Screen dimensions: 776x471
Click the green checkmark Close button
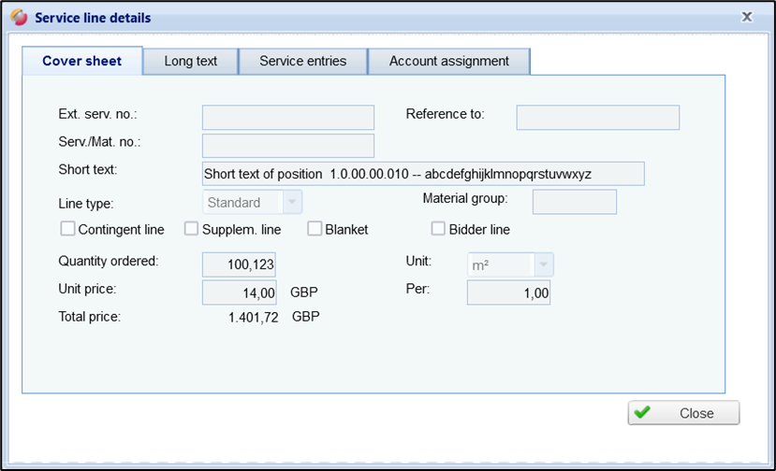(683, 413)
